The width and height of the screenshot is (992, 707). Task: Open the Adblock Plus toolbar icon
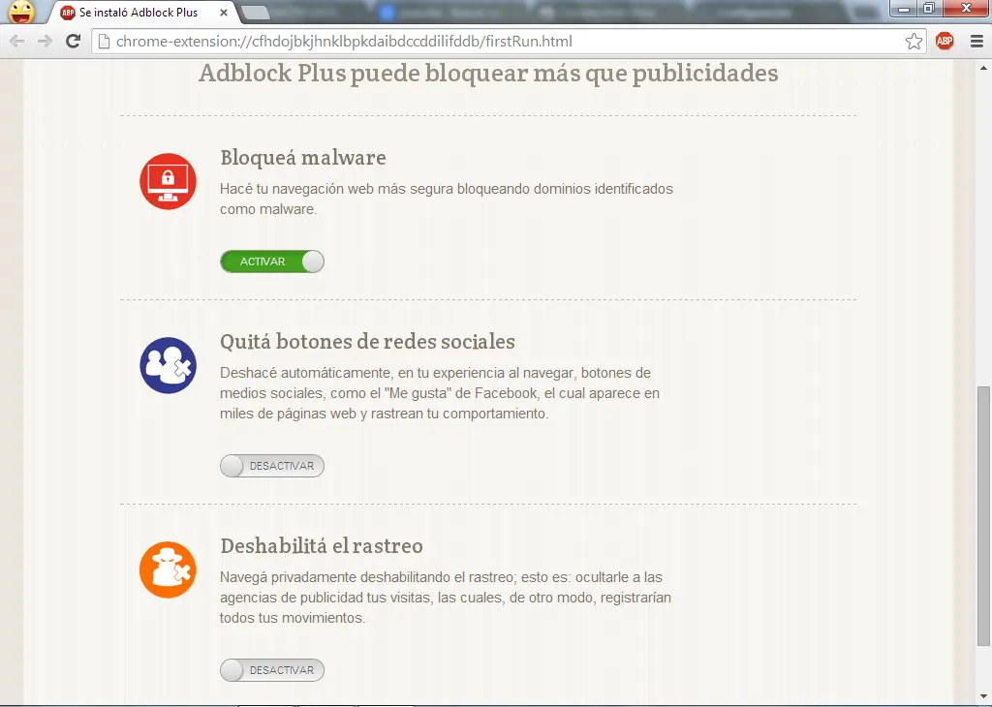click(x=945, y=42)
